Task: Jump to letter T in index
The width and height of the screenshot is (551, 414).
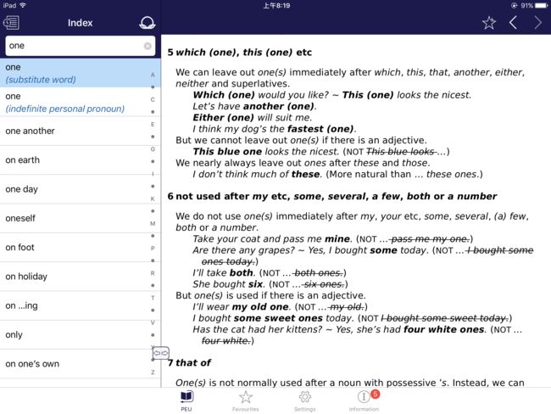Action: pyautogui.click(x=153, y=298)
